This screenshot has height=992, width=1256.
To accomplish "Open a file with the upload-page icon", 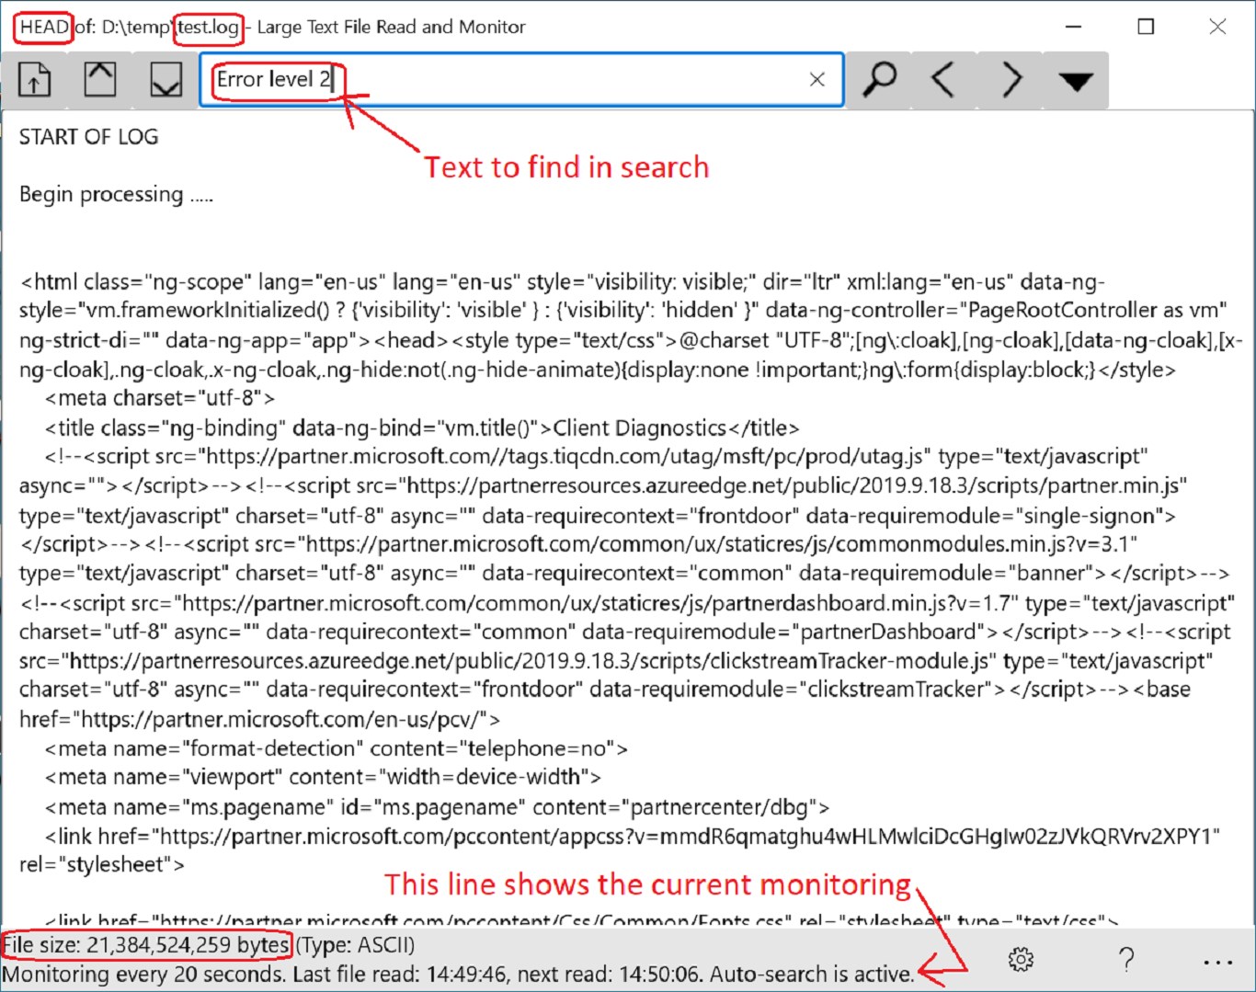I will click(x=35, y=80).
